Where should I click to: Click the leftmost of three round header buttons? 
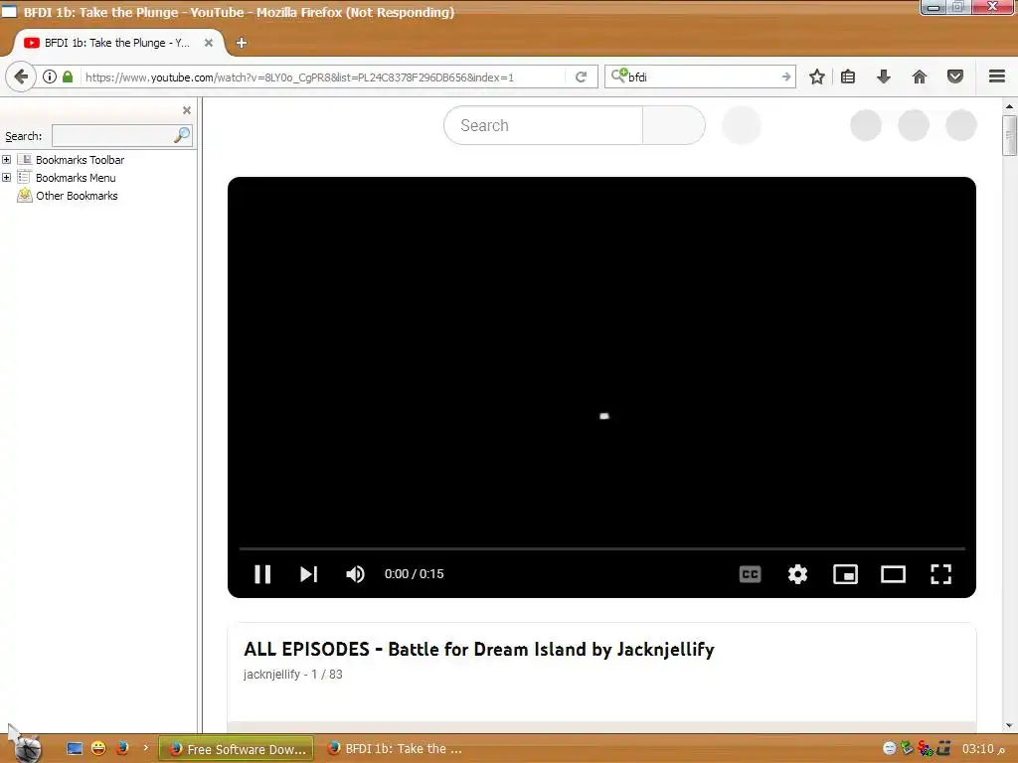point(866,125)
